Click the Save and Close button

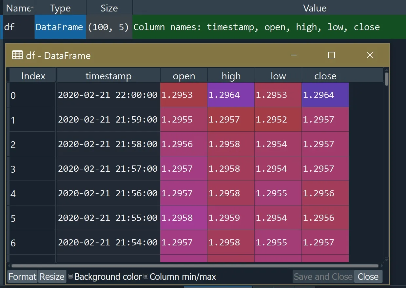[323, 277]
